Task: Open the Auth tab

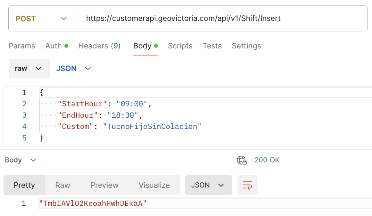Action: [x=56, y=46]
